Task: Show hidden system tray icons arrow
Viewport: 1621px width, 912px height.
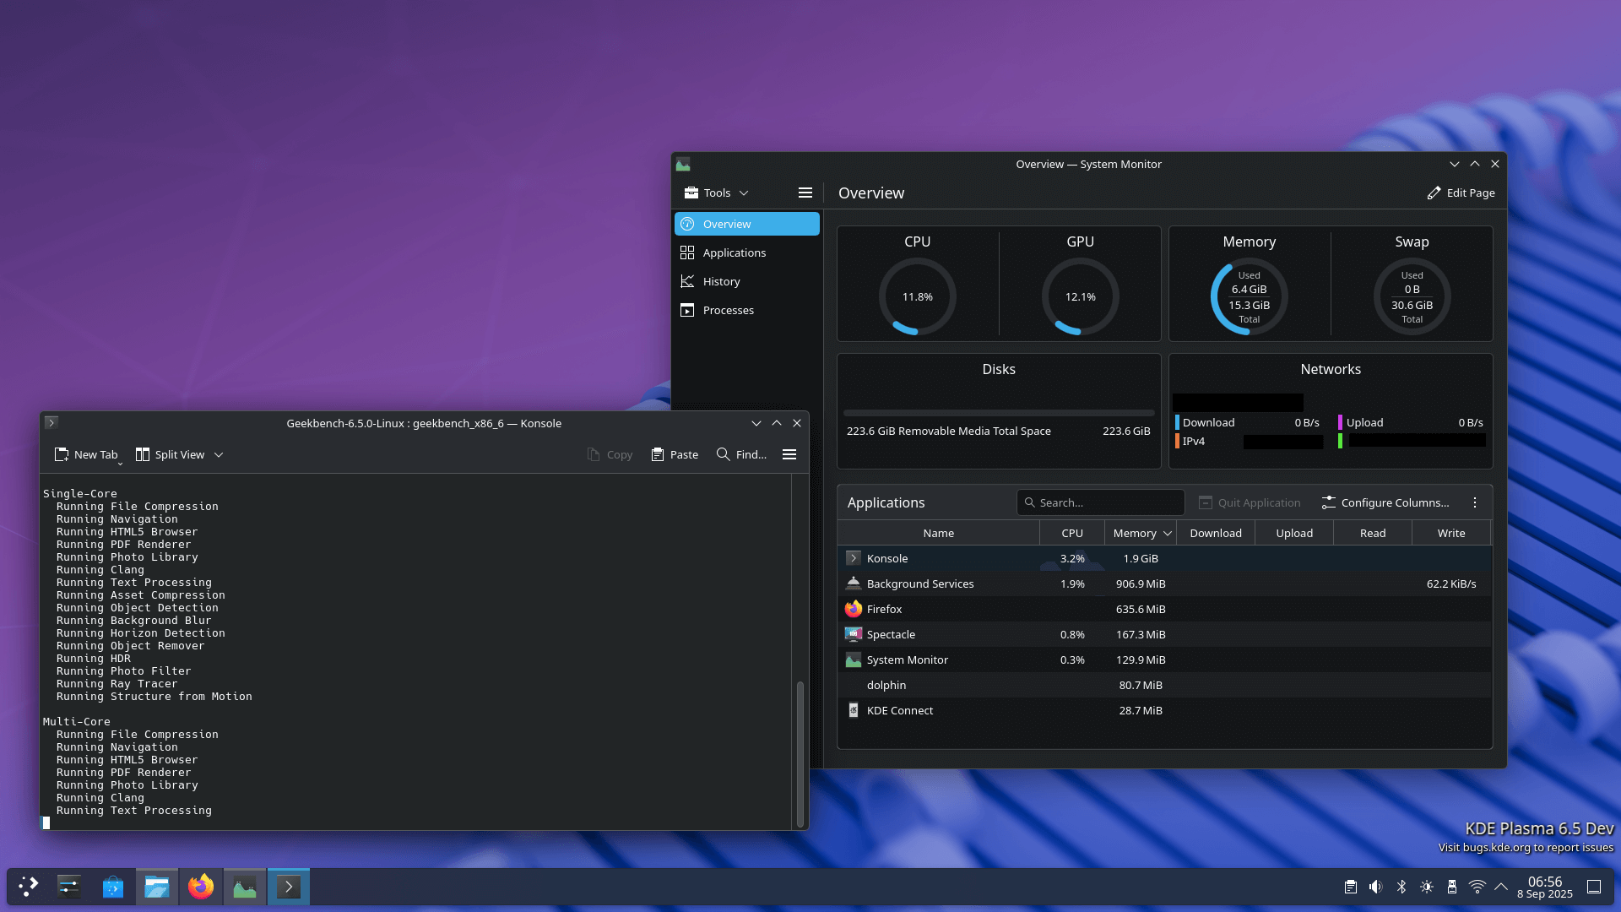Action: [1501, 887]
